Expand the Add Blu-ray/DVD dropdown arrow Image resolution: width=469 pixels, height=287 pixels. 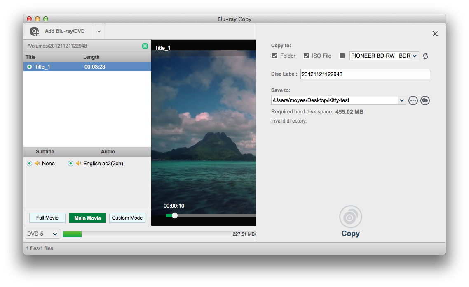pyautogui.click(x=99, y=32)
